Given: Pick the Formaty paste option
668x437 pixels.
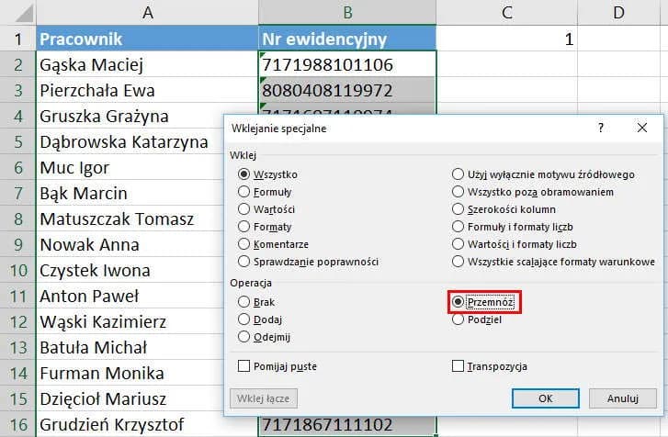Looking at the screenshot, I should [x=243, y=227].
